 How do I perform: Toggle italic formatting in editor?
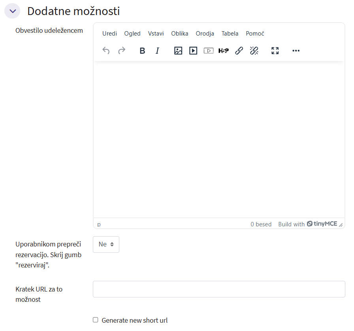click(157, 51)
